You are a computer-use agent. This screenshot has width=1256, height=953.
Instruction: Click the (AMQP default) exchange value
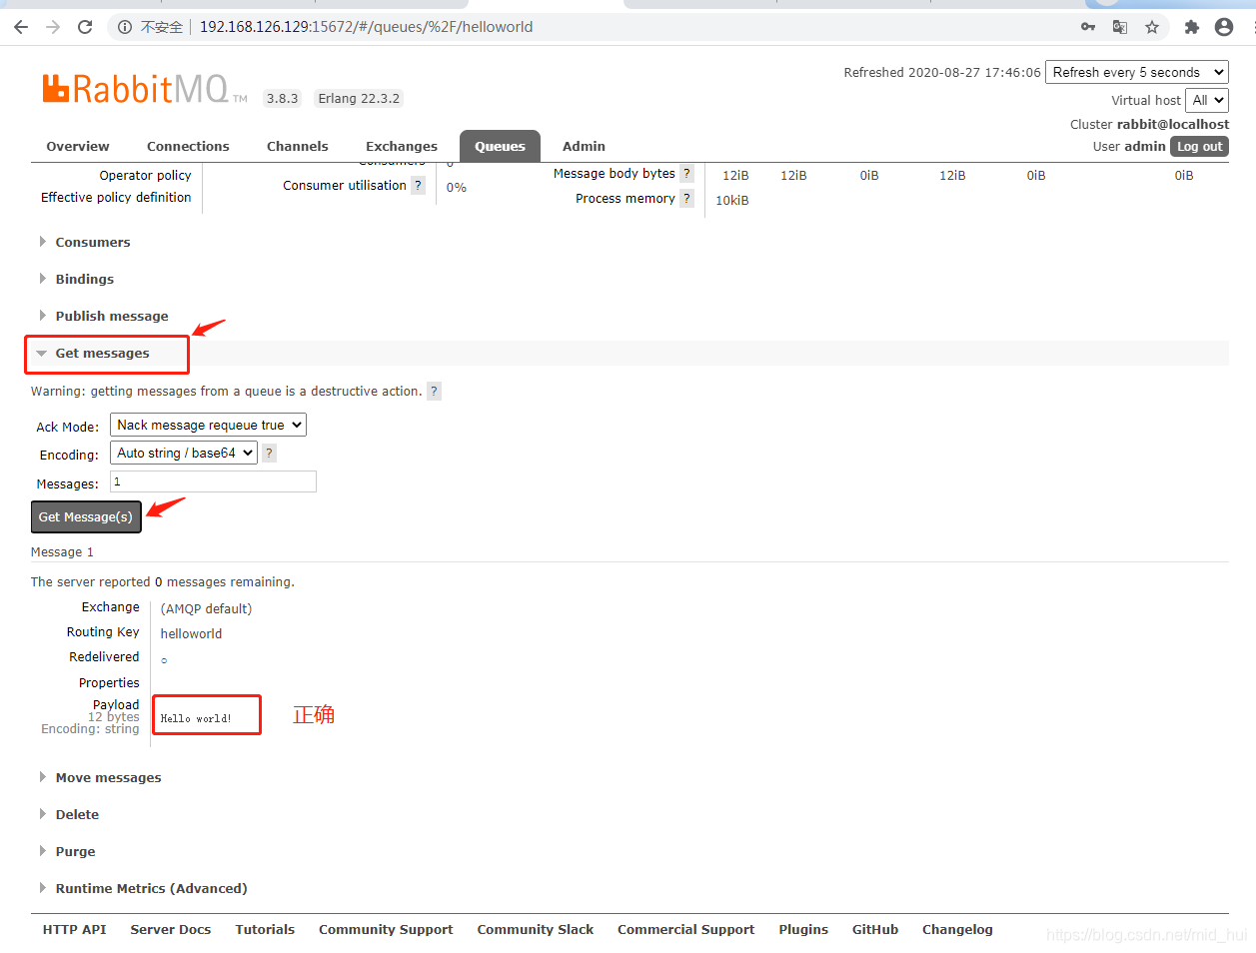(x=206, y=608)
